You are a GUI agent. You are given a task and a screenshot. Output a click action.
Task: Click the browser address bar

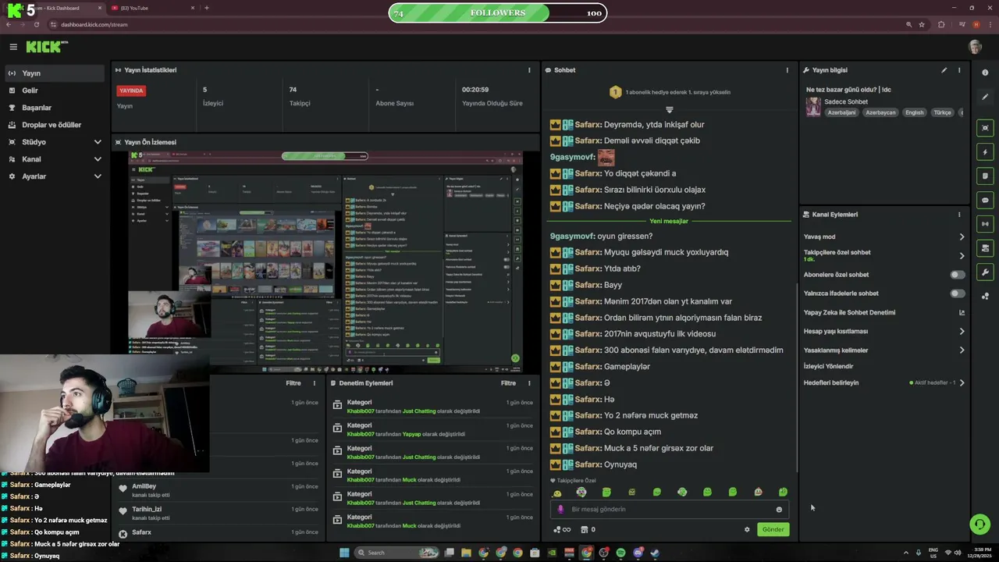[468, 24]
